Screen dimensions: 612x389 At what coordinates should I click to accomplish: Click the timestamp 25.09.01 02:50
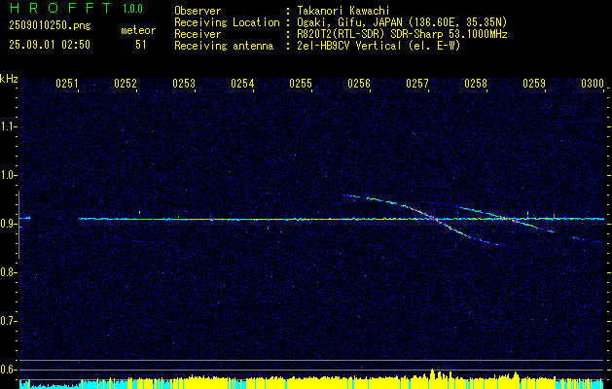pos(50,45)
